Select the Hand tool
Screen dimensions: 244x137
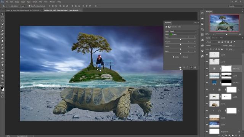[x=2, y=75]
